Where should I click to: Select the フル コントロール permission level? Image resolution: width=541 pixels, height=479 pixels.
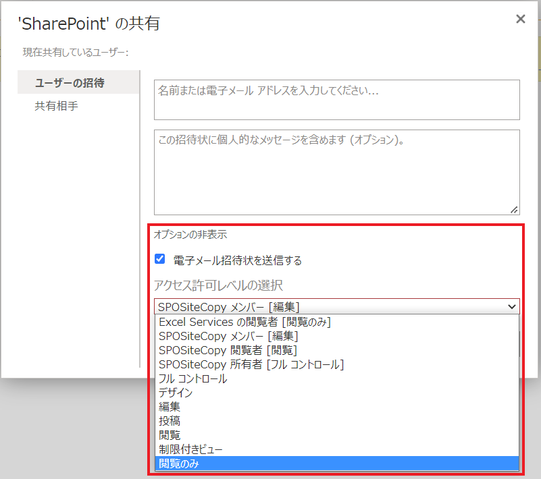(337, 378)
